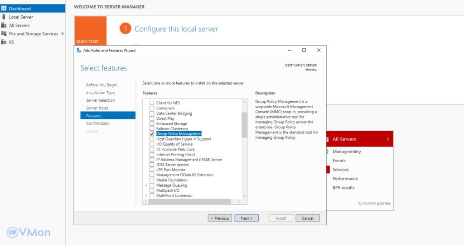Select the IIS Hostable Web Core row

(175, 149)
